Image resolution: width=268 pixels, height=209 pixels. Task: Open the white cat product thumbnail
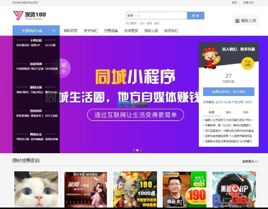point(36,189)
